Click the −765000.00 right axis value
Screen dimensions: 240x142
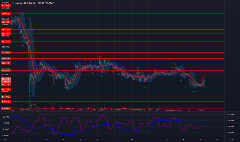(x=232, y=115)
